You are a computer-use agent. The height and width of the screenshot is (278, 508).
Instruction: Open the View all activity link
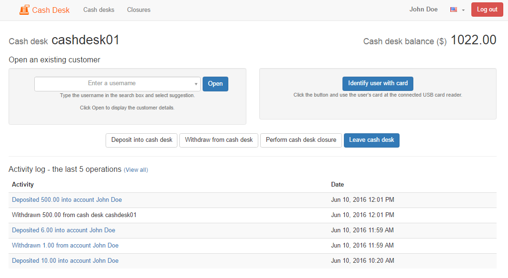[136, 170]
